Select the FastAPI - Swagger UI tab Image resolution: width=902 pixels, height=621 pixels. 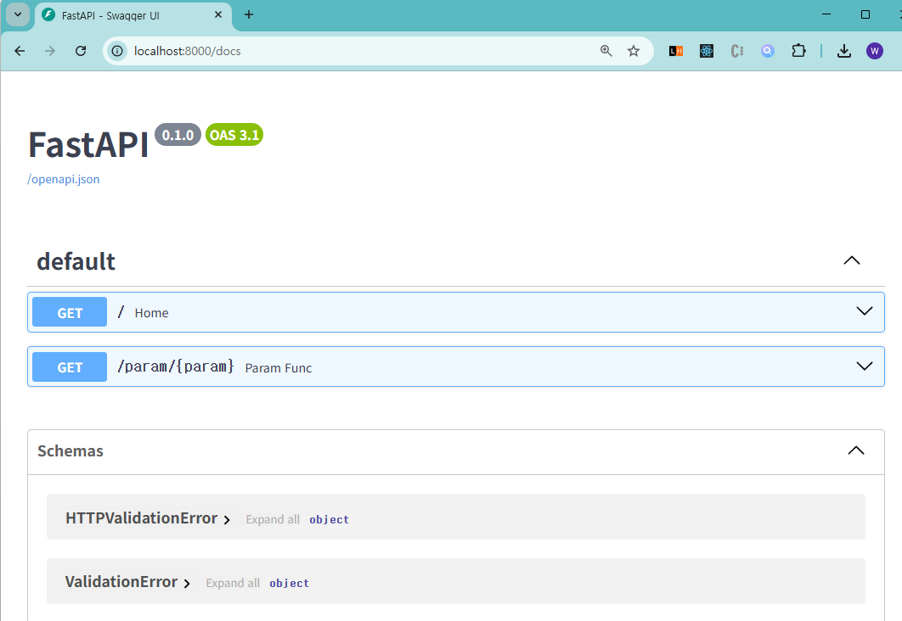[x=132, y=15]
